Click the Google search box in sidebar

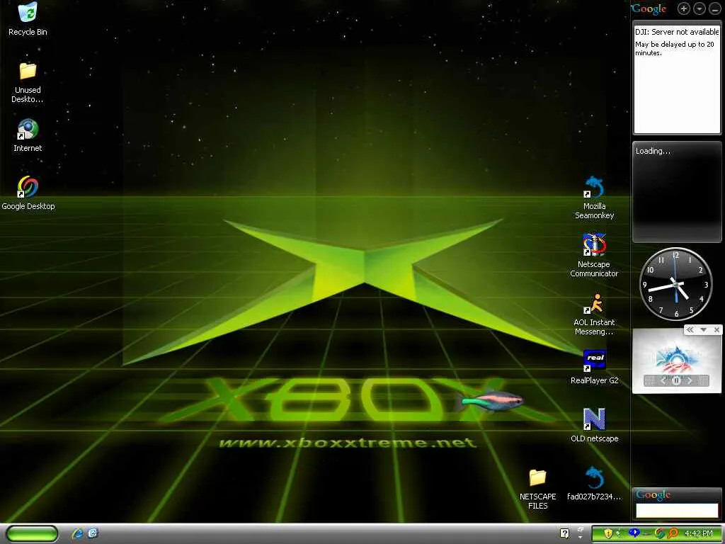676,510
